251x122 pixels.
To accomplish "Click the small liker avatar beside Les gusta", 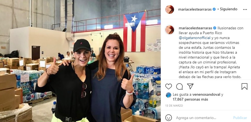I will click(x=168, y=95).
